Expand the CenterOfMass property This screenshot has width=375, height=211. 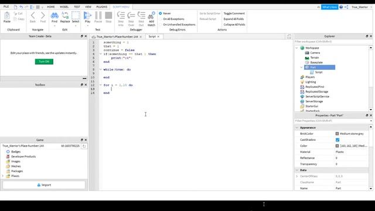click(297, 176)
